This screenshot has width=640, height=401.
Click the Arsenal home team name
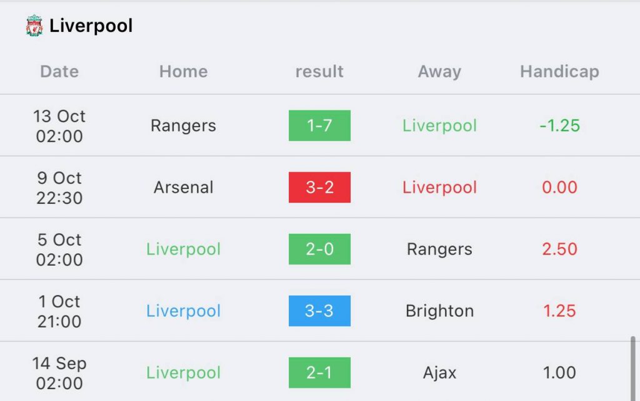pyautogui.click(x=183, y=187)
